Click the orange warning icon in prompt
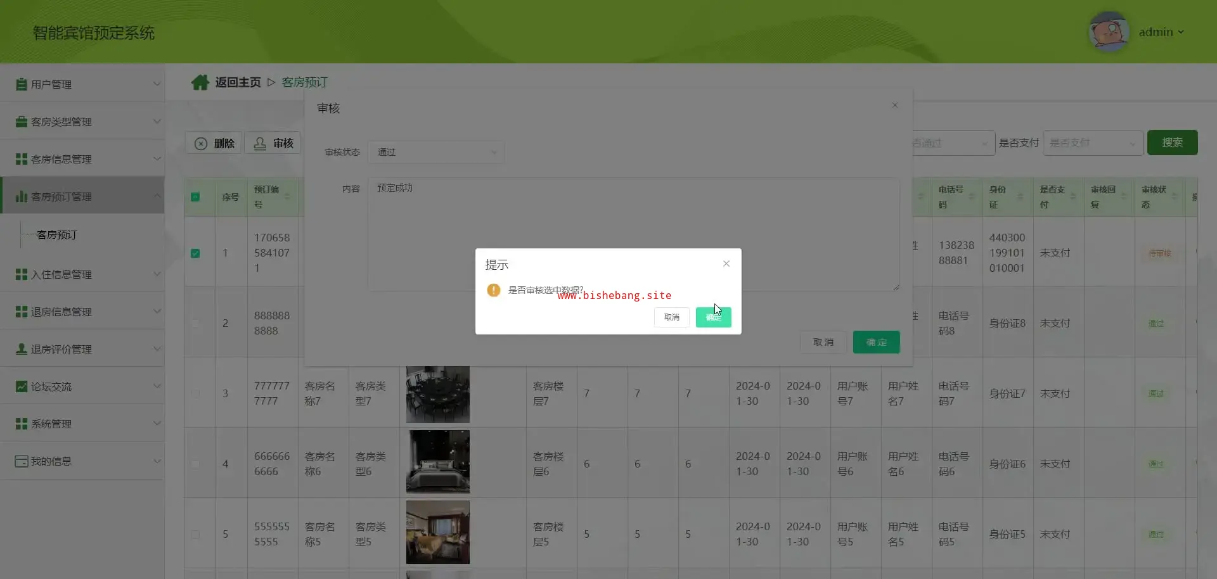 494,290
